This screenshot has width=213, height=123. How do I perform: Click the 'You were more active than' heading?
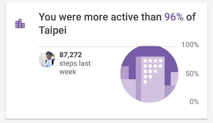[101, 17]
